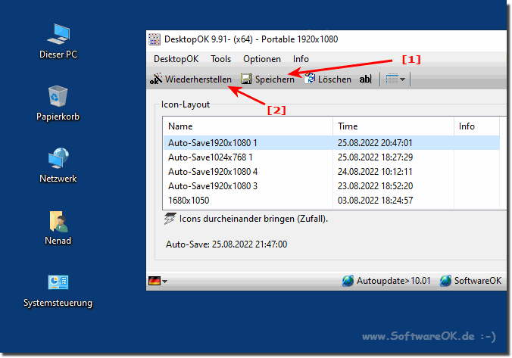Select row Auto-Save1920x1080 4
This screenshot has width=512, height=358.
point(332,171)
